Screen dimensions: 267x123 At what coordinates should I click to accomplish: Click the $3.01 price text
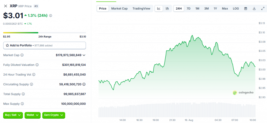point(13,16)
